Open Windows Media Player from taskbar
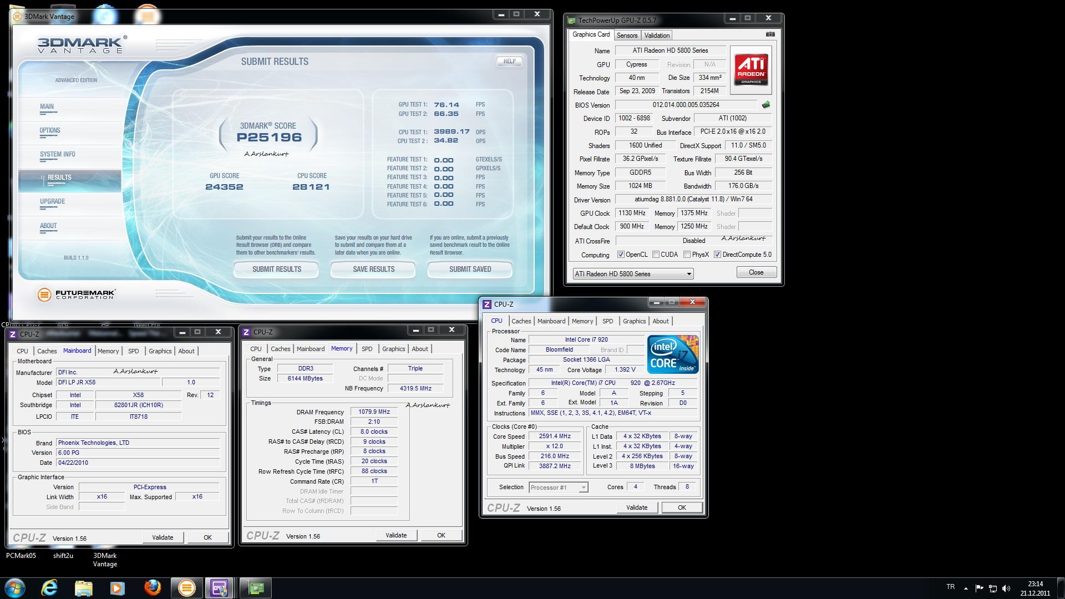Image resolution: width=1065 pixels, height=599 pixels. tap(118, 587)
